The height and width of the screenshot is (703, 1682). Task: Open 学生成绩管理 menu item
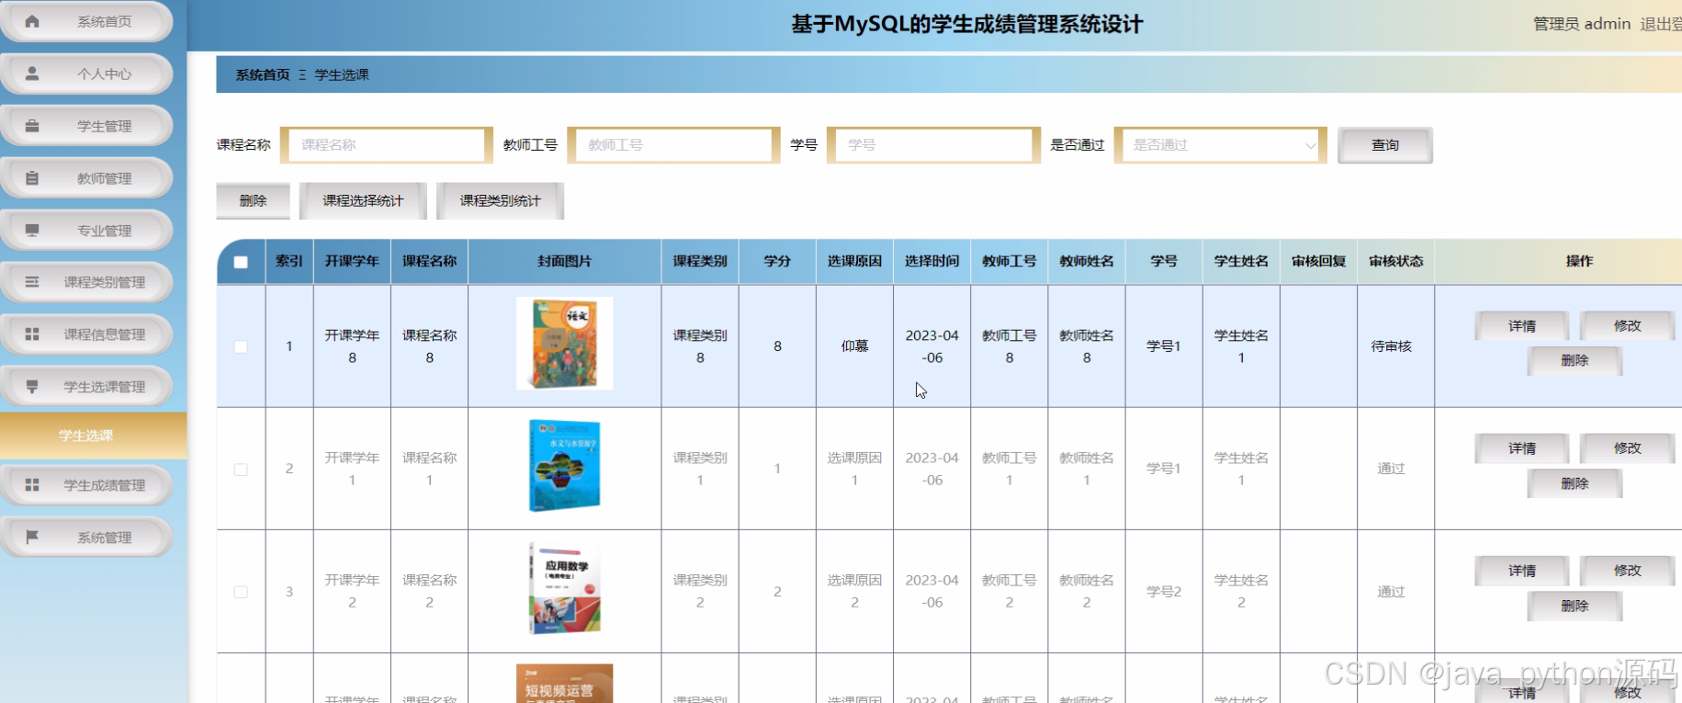point(87,484)
